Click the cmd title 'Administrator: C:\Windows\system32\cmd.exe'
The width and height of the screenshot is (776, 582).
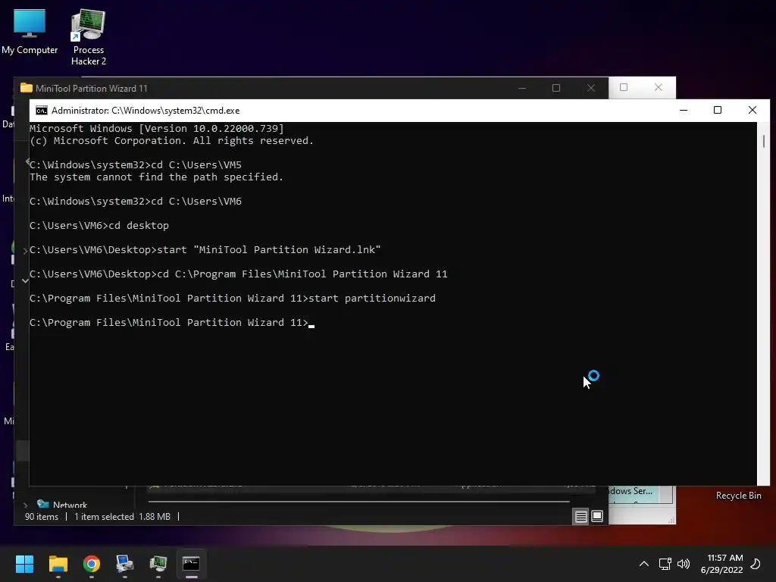coord(145,111)
